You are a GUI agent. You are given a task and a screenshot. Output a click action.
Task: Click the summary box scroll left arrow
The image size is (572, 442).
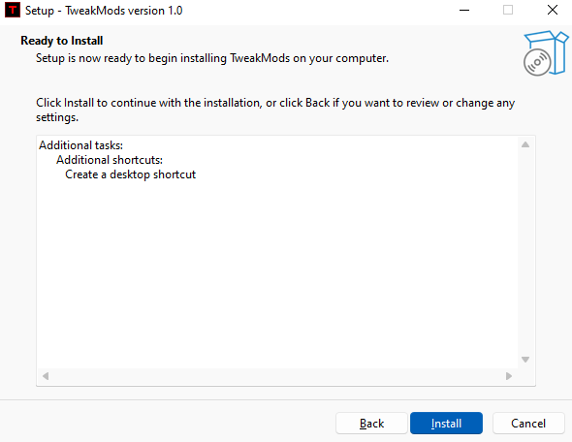46,376
